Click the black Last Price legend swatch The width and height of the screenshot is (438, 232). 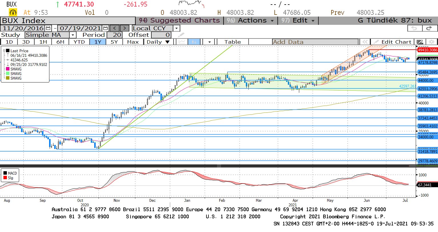[8, 51]
